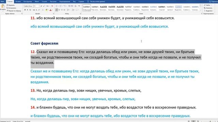Open the File (Файл) tab
218x122 pixels.
pyautogui.click(x=2, y=1)
